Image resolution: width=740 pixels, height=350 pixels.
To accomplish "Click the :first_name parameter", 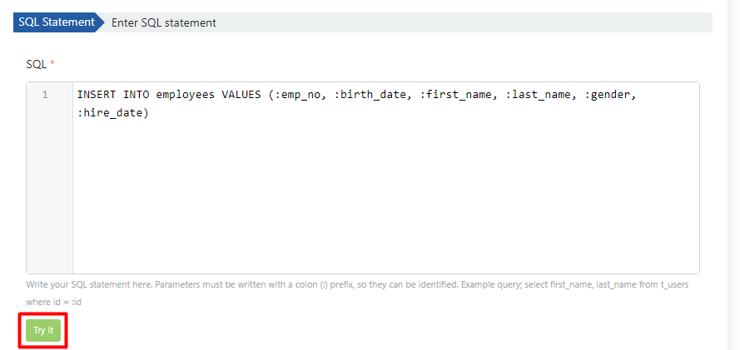I will (x=458, y=95).
